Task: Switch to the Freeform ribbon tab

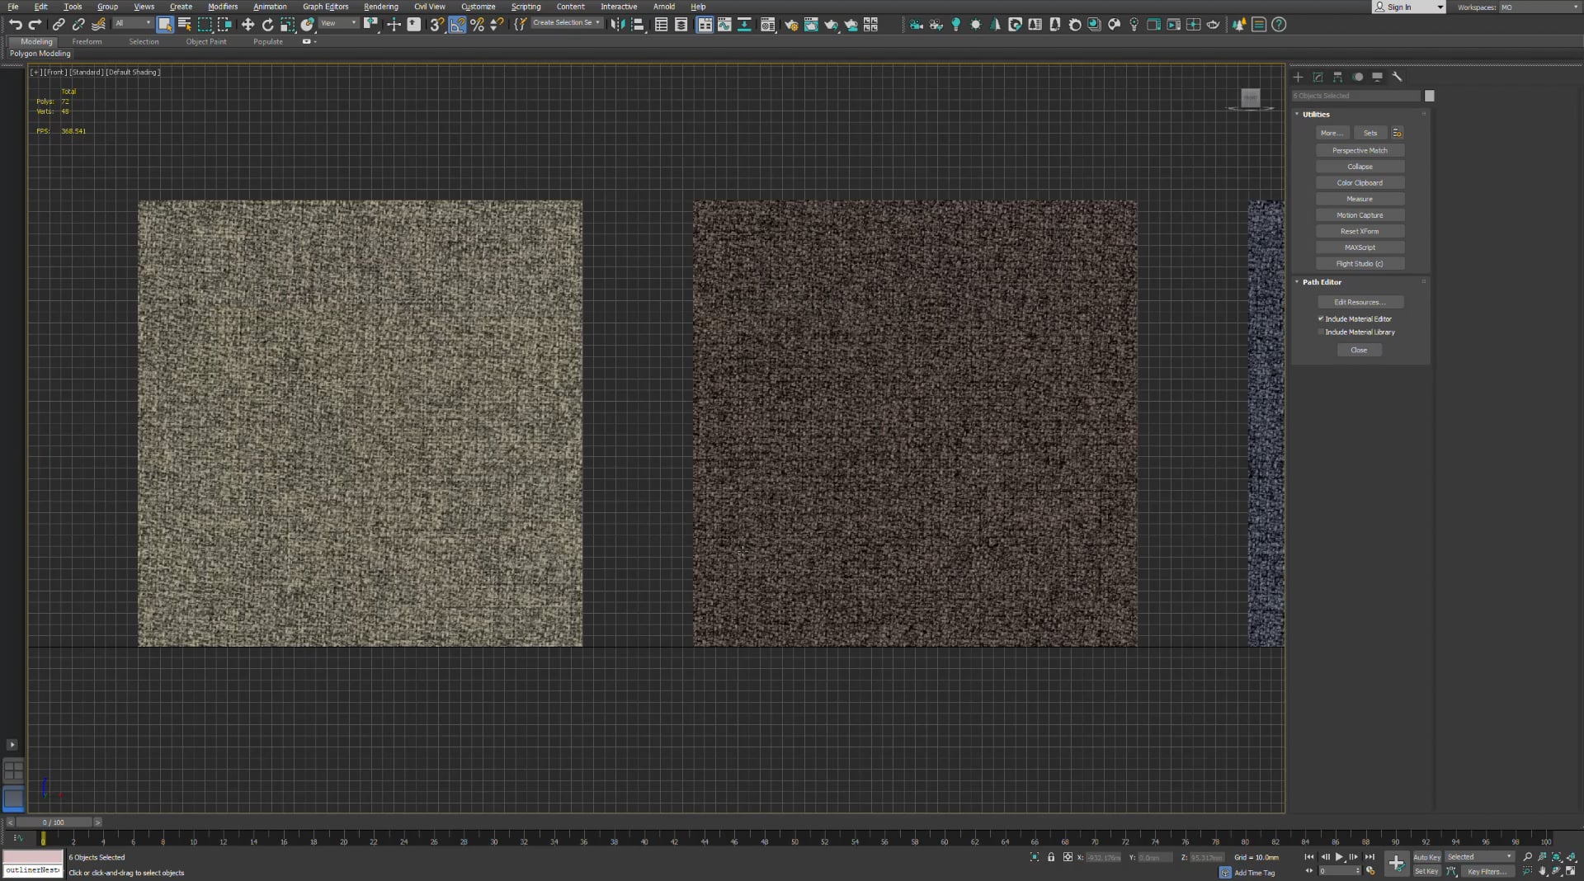Action: pyautogui.click(x=87, y=41)
